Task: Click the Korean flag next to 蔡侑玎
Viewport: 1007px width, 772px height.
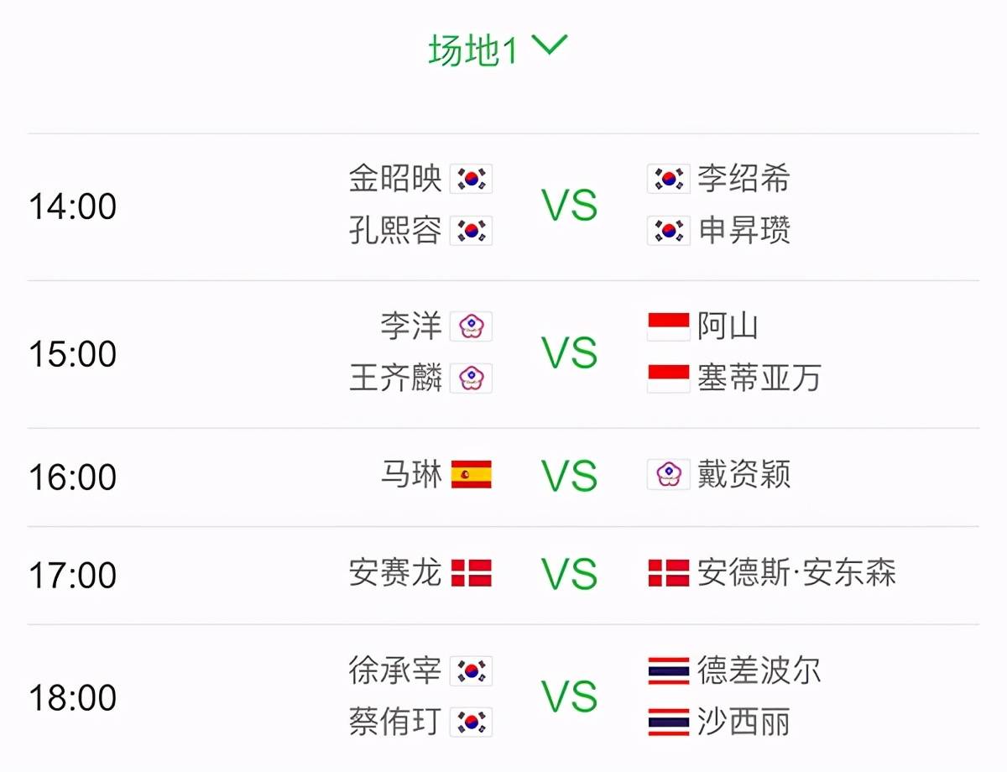Action: [471, 722]
